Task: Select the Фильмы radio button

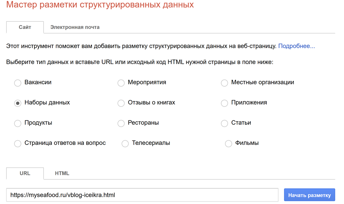Action: tap(228, 144)
